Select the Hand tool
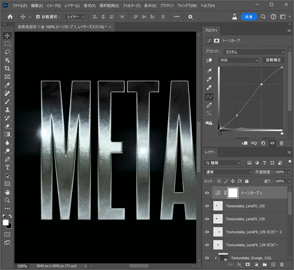Screen dimensions: 294x270 (7, 192)
